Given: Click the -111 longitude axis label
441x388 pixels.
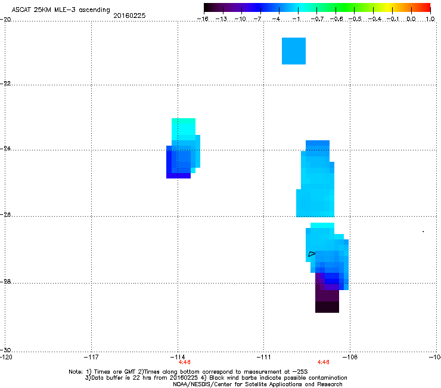Looking at the screenshot, I should pos(264,357).
